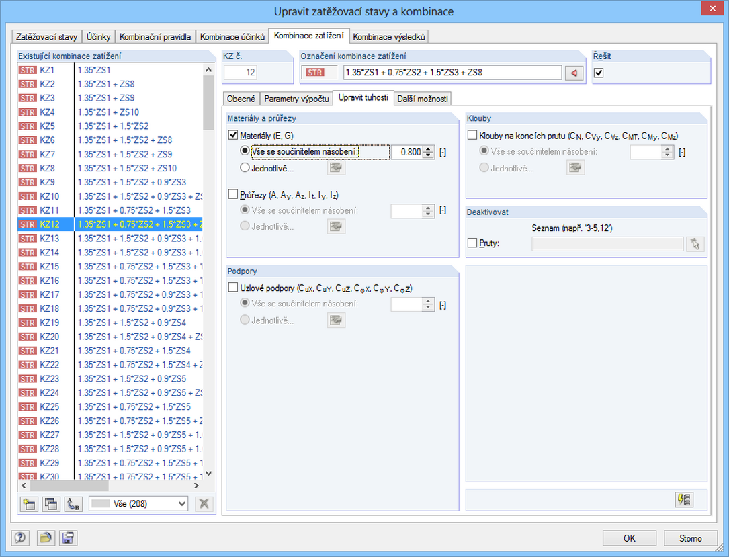This screenshot has width=729, height=557.
Task: Select row KZ9 in the combinations list
Action: click(110, 182)
